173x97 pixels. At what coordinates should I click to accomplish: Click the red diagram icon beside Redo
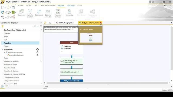click(x=13, y=17)
